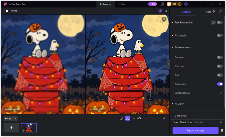
Task: Disable the Animation switch
Action: (x=220, y=84)
